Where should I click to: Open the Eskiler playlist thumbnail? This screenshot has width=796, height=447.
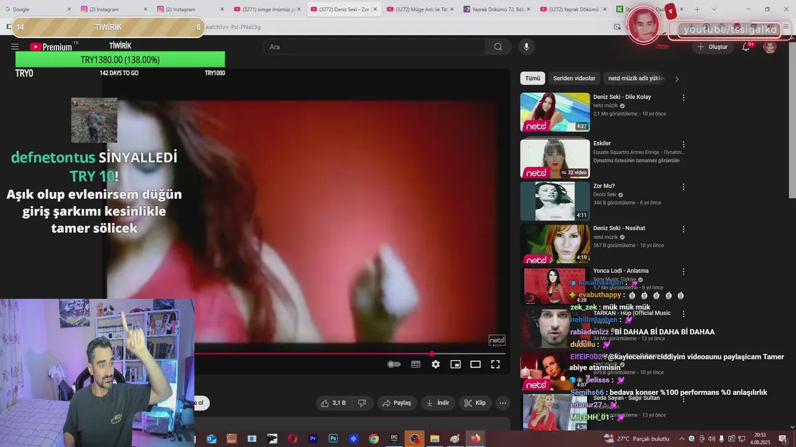(x=555, y=158)
